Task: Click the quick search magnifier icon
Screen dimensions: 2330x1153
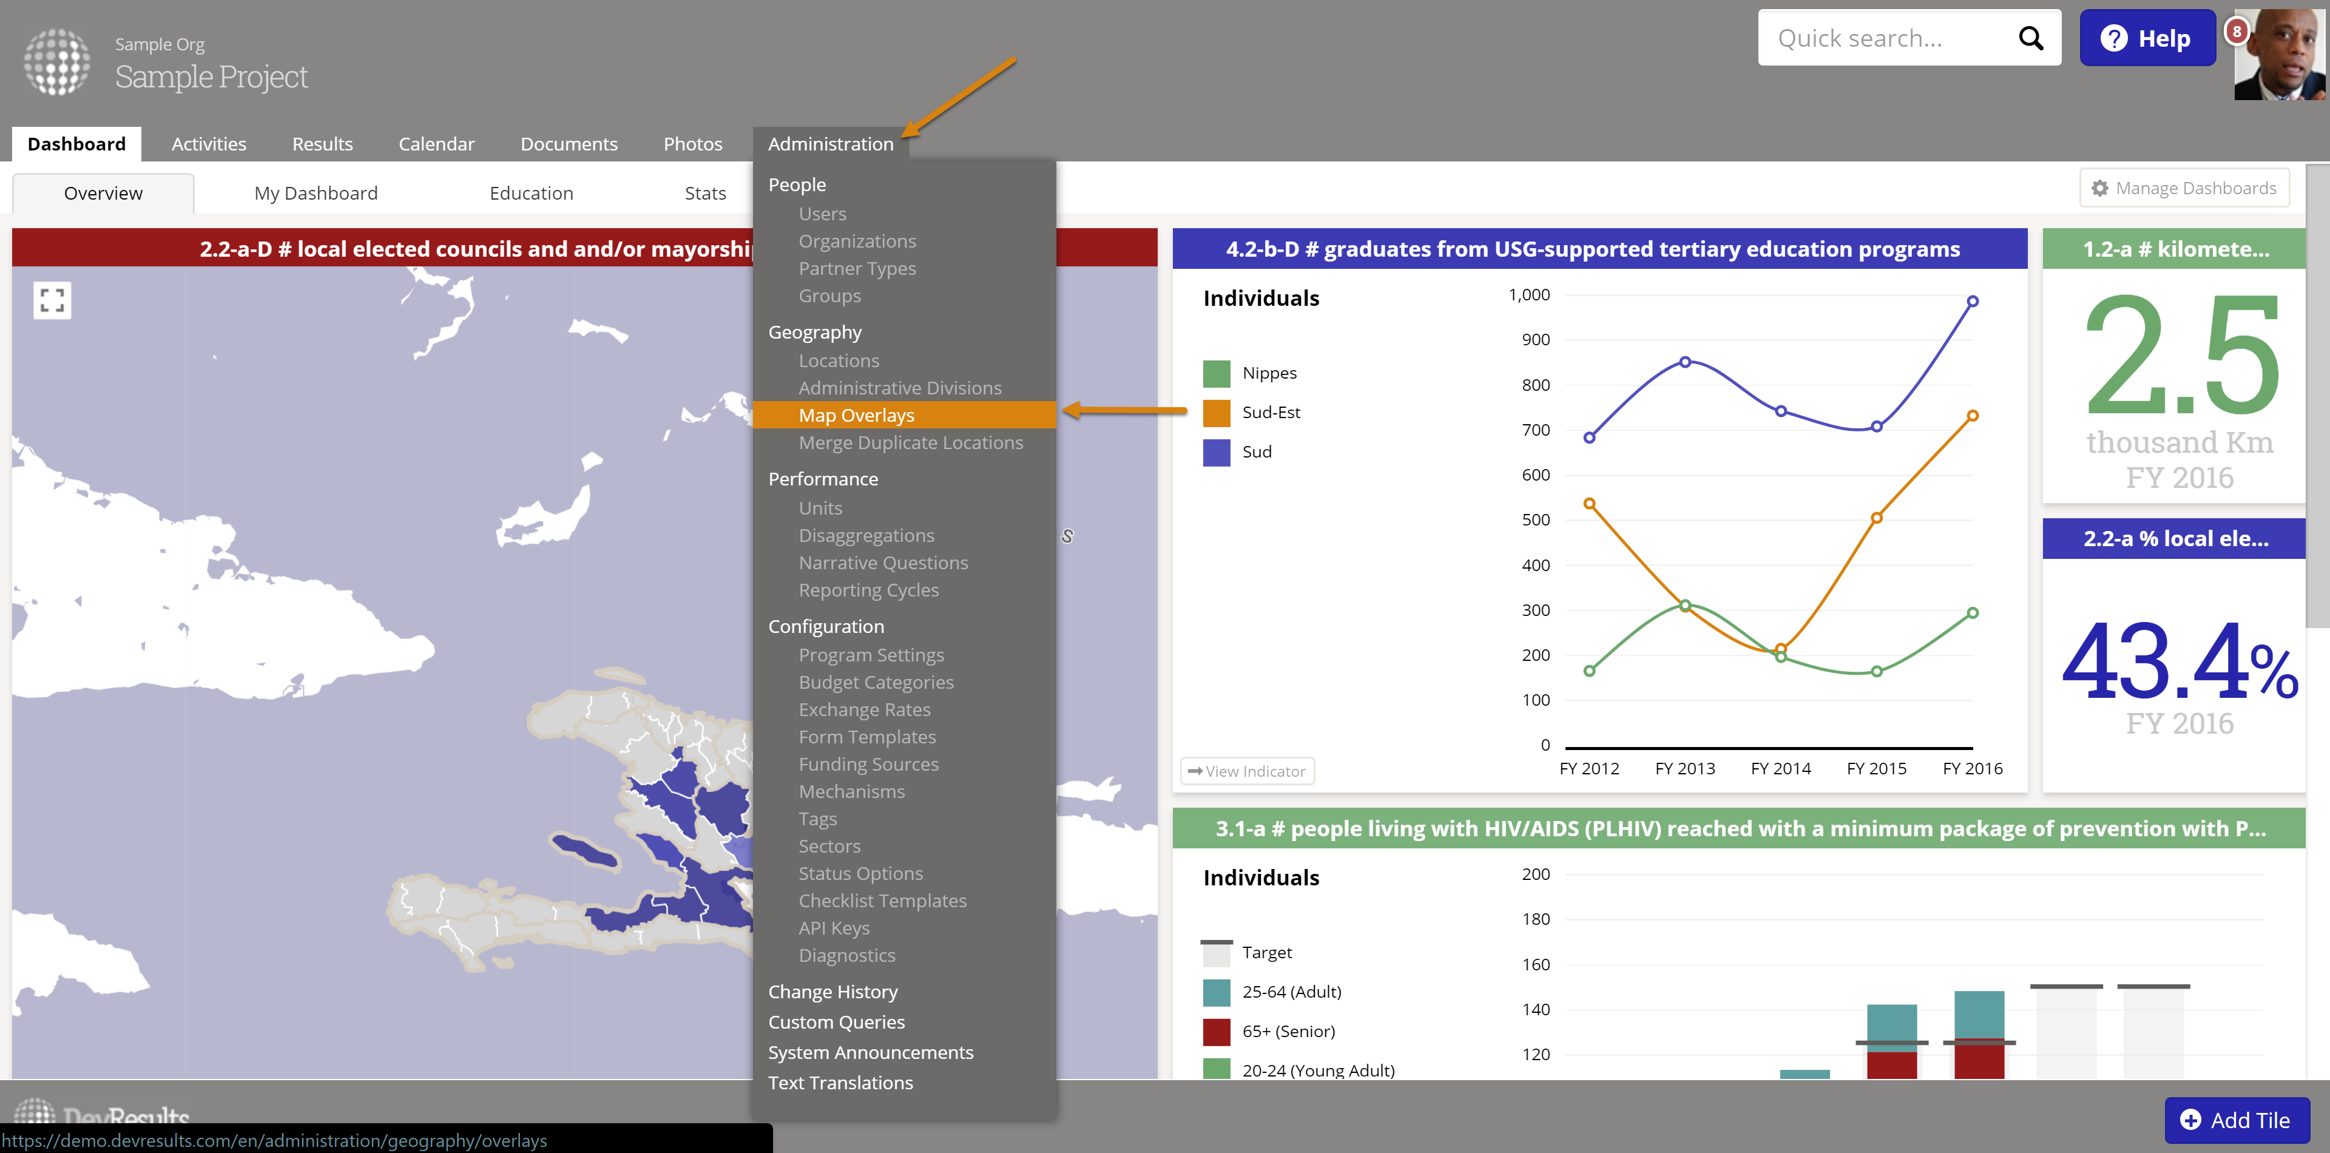Action: pos(2031,38)
